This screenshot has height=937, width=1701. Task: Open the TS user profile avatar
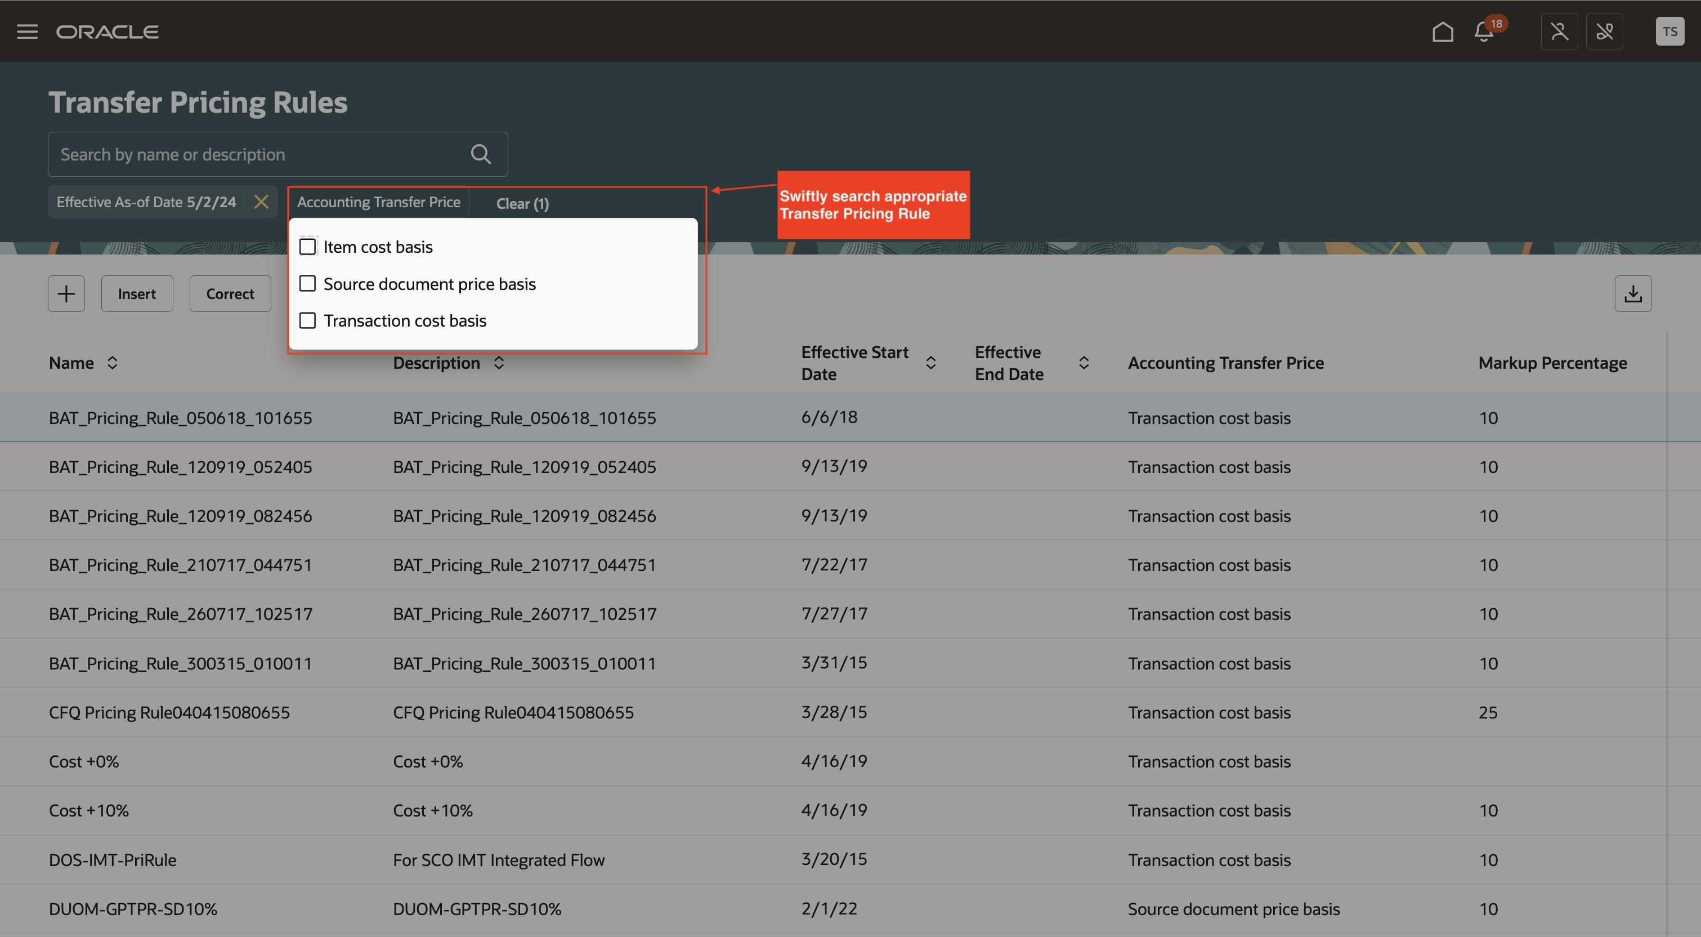point(1669,32)
